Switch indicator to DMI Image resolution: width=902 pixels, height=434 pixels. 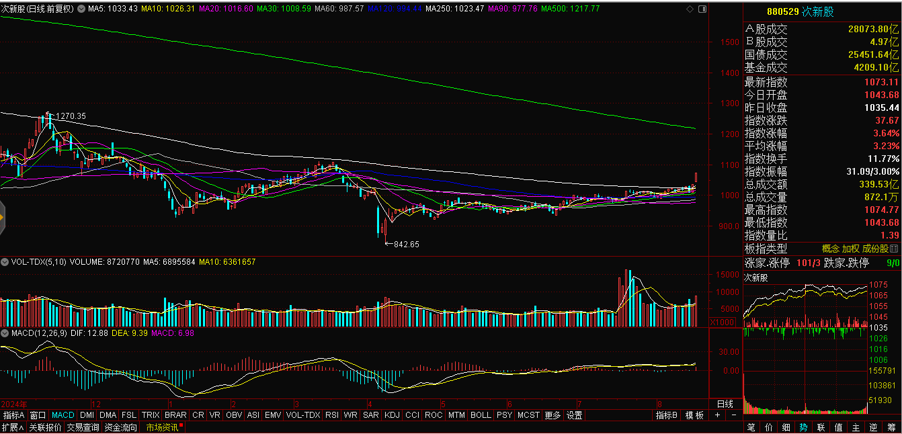pyautogui.click(x=87, y=415)
